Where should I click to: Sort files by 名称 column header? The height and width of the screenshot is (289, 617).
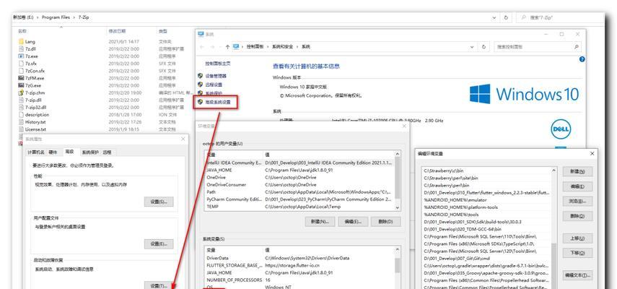point(22,31)
